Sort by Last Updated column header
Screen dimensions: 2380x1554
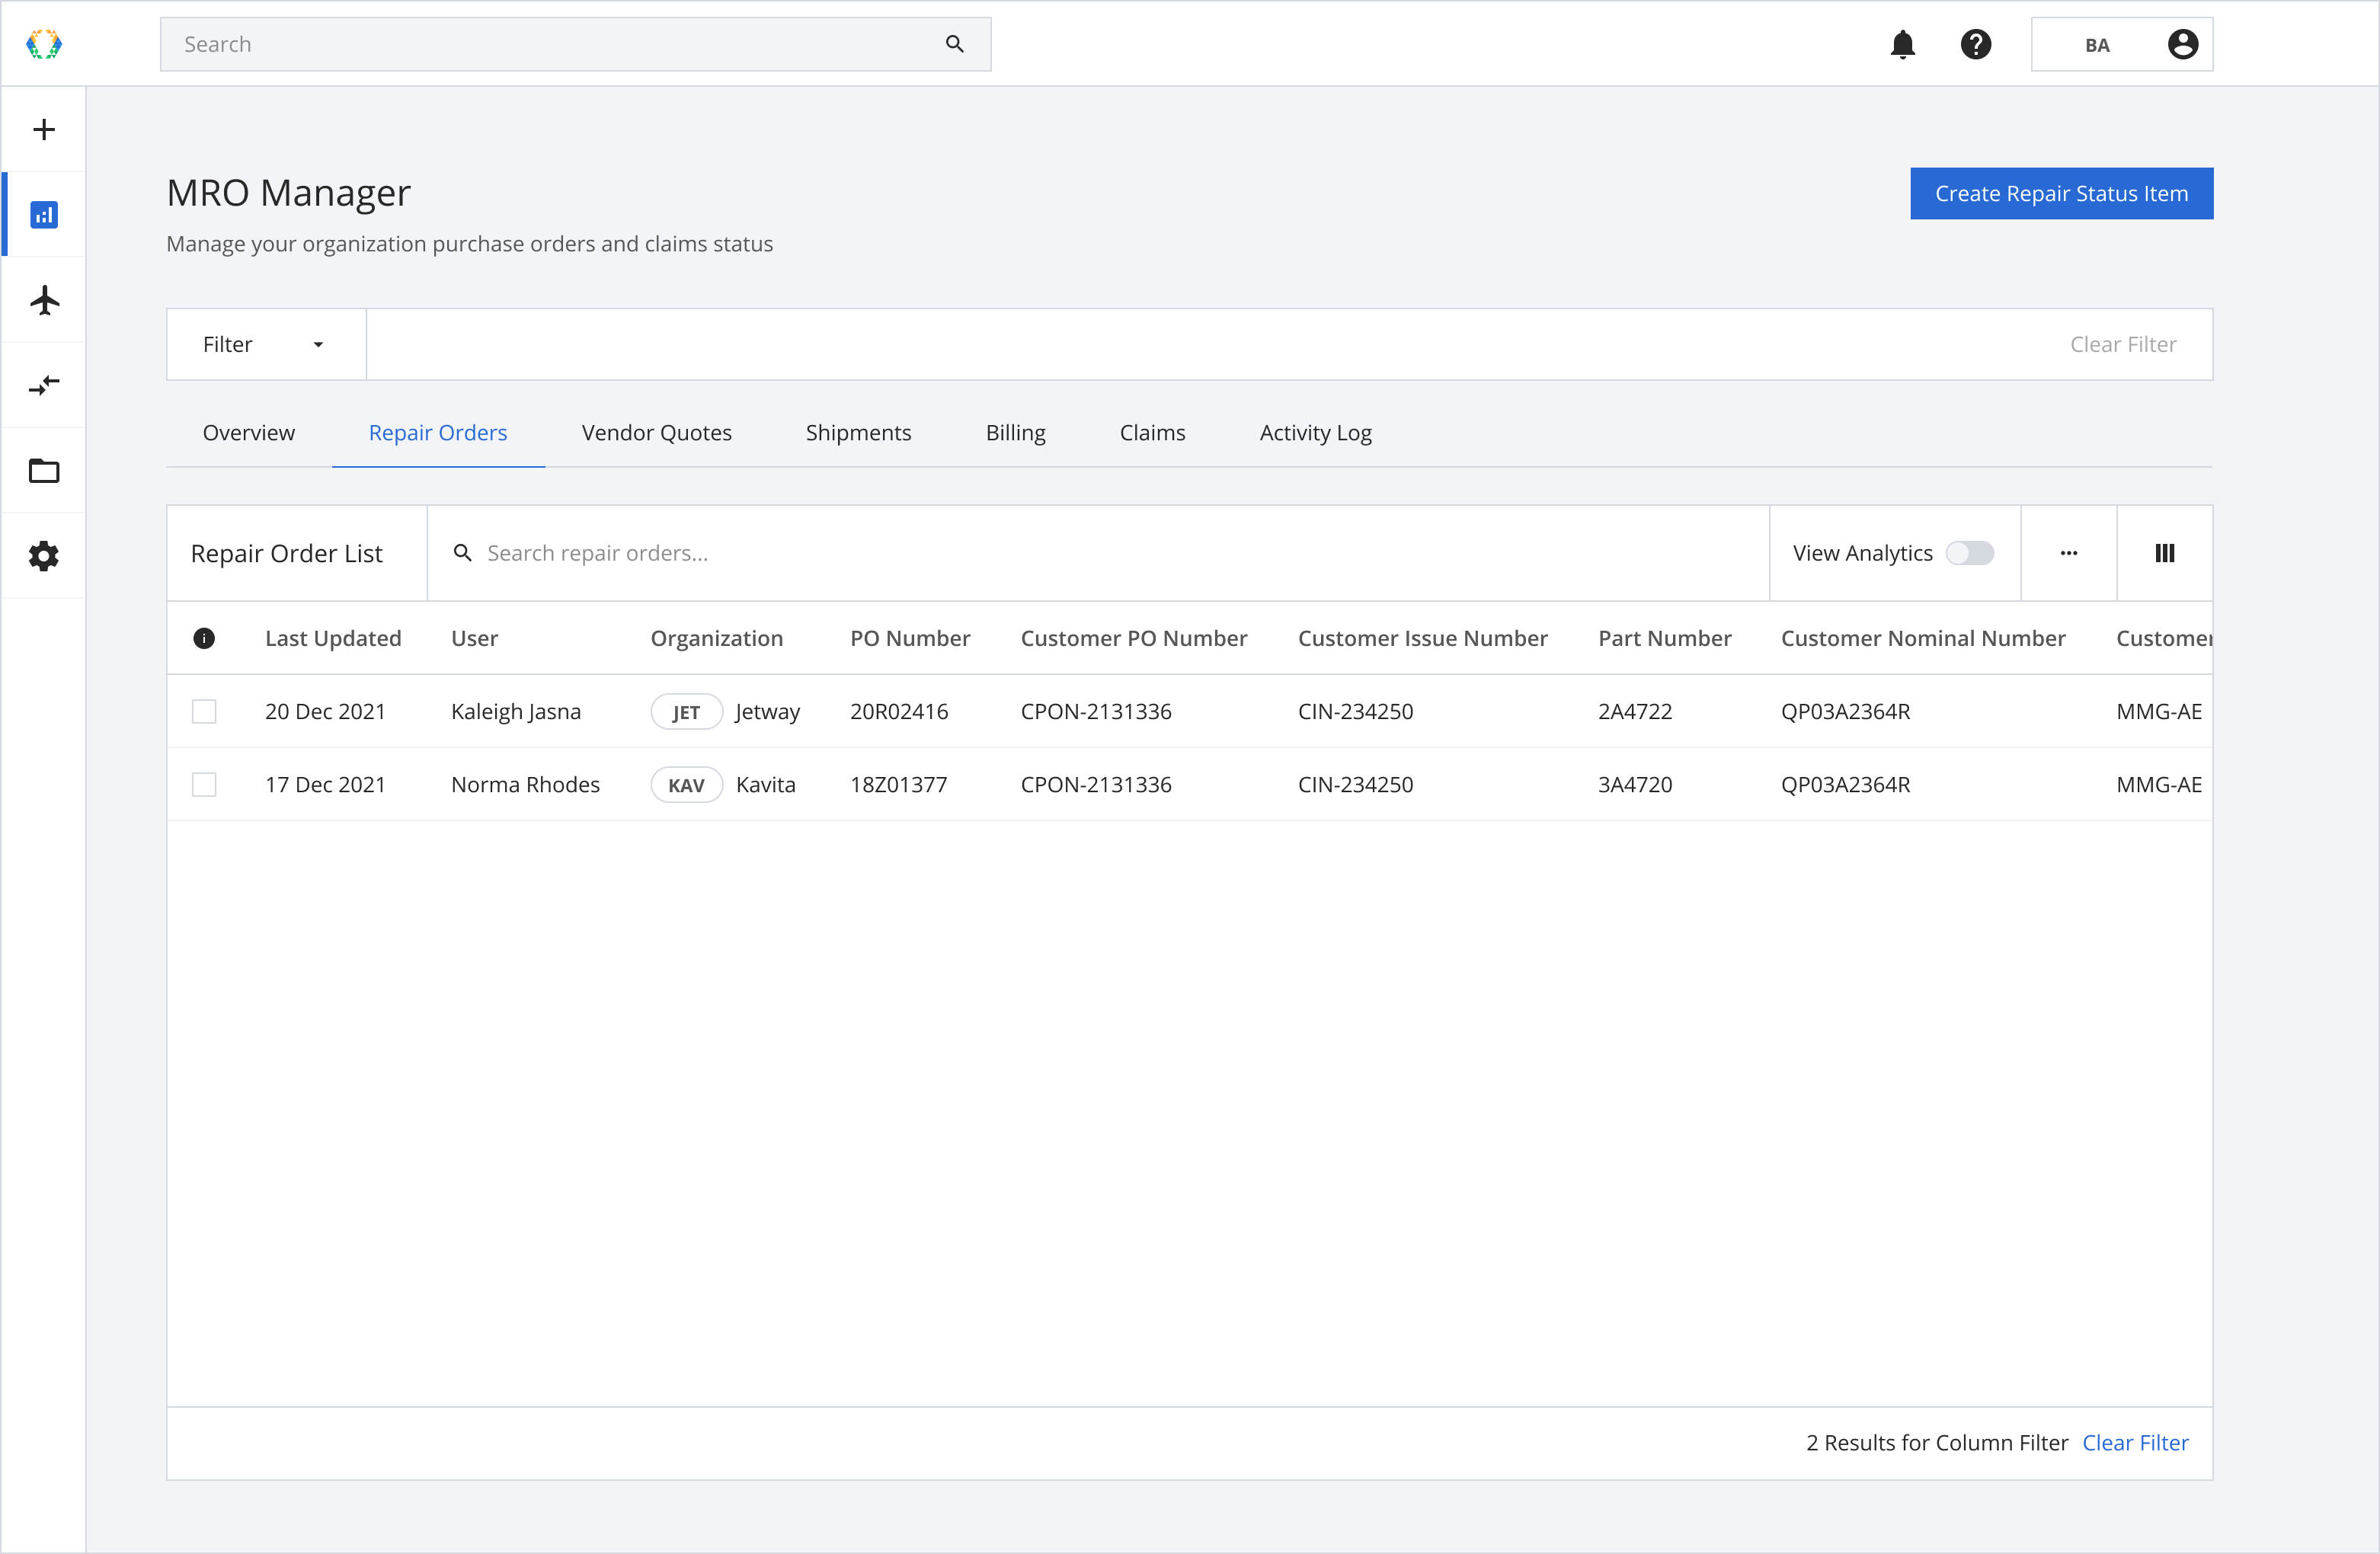[x=333, y=638]
